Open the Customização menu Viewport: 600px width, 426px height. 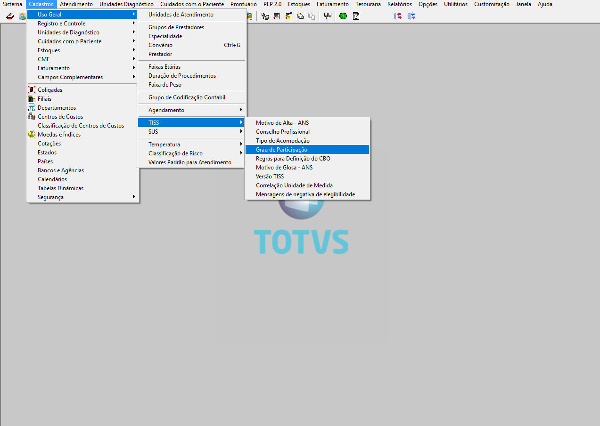pos(492,4)
